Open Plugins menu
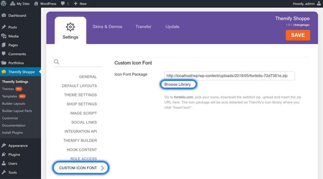 click(x=14, y=155)
